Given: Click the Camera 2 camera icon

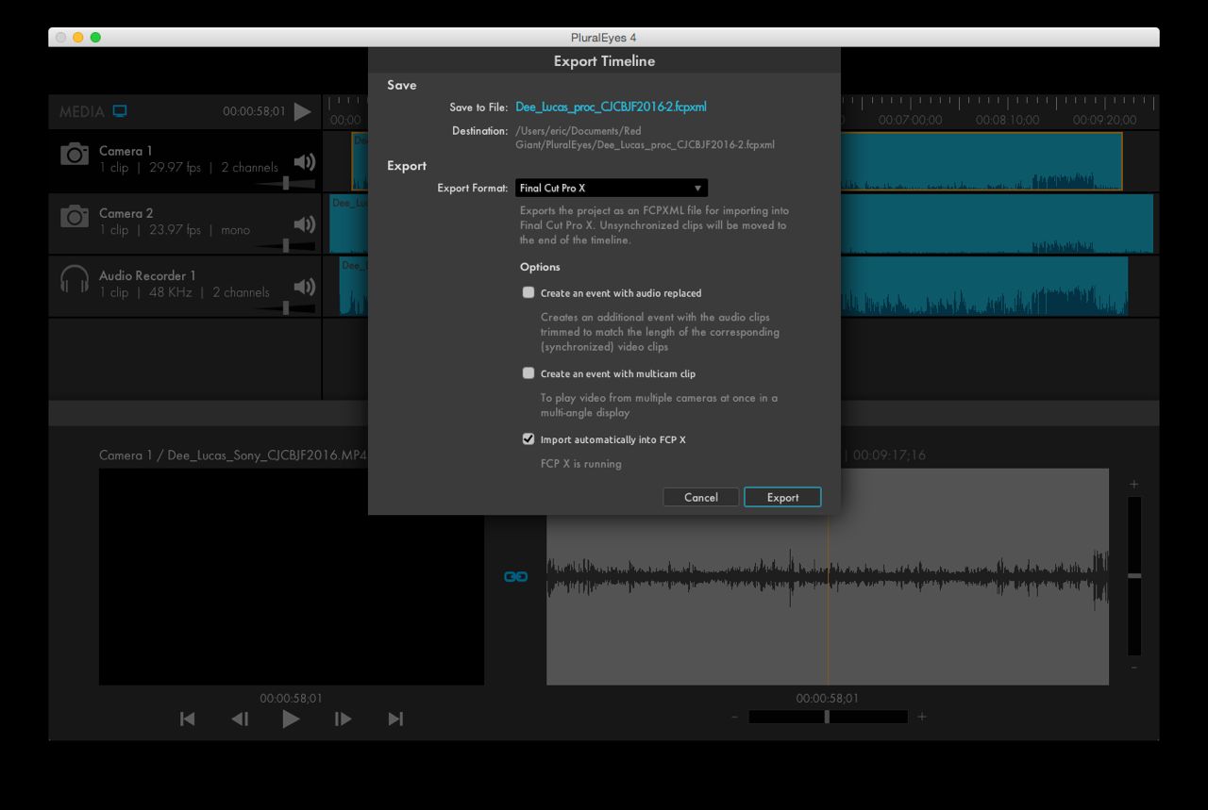Looking at the screenshot, I should pos(75,216).
